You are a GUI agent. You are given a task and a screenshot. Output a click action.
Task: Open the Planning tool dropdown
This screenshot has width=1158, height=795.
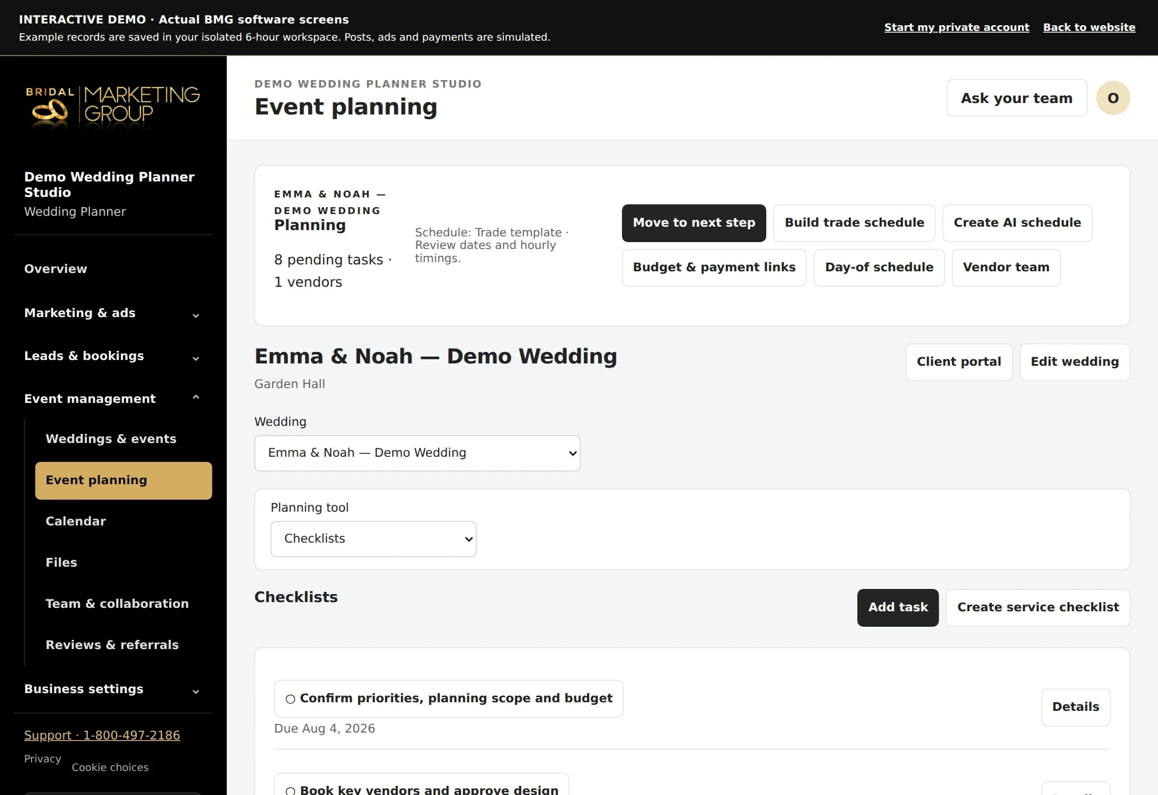(x=373, y=539)
